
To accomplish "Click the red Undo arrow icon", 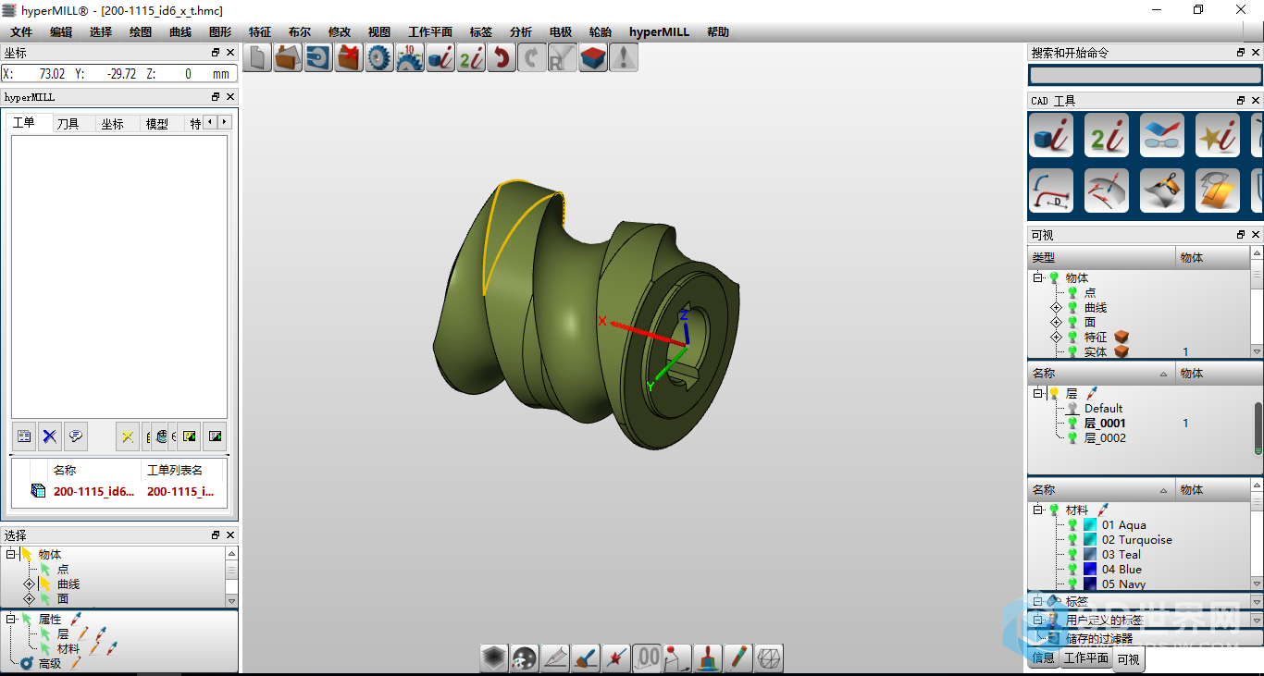I will [x=502, y=57].
